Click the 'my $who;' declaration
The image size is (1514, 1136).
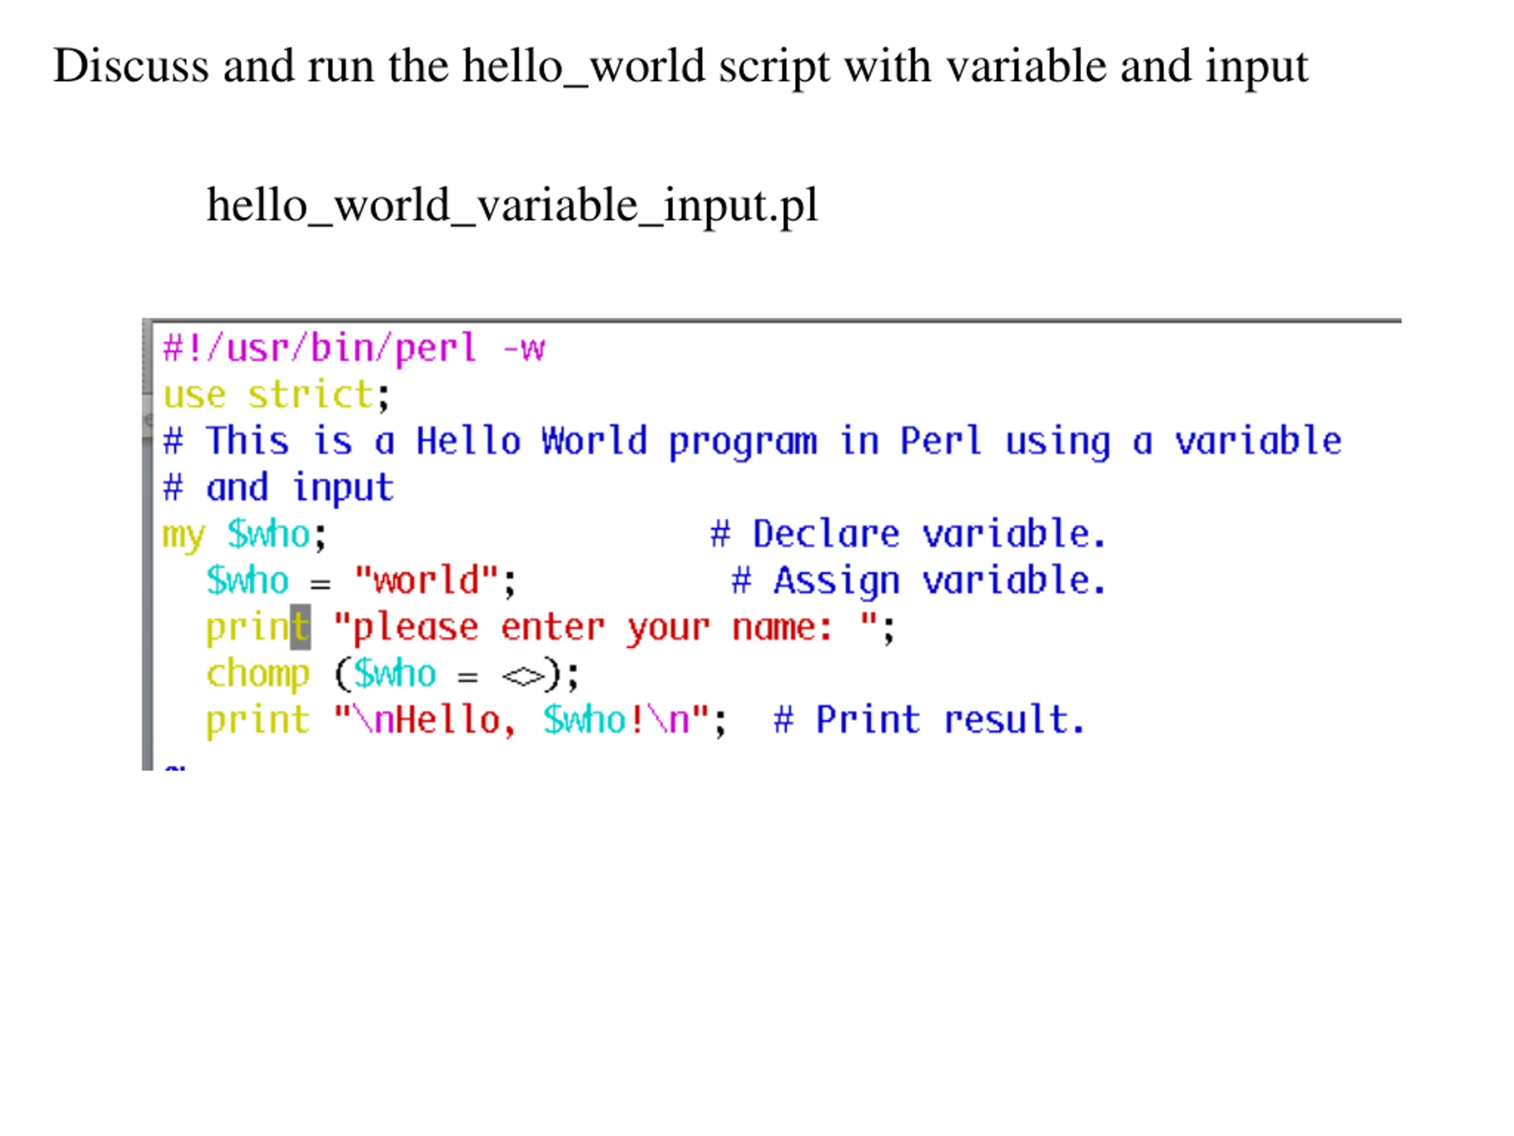tap(245, 535)
